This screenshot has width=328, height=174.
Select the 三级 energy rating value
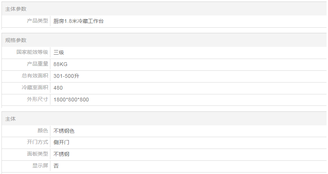click(x=59, y=52)
